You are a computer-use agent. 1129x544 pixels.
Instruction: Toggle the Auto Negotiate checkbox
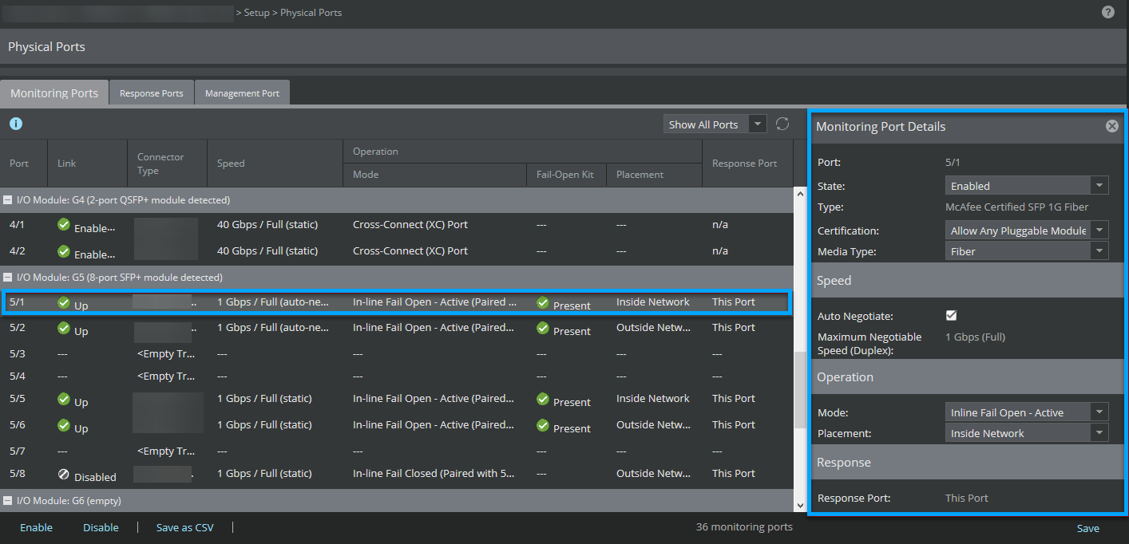coord(951,316)
